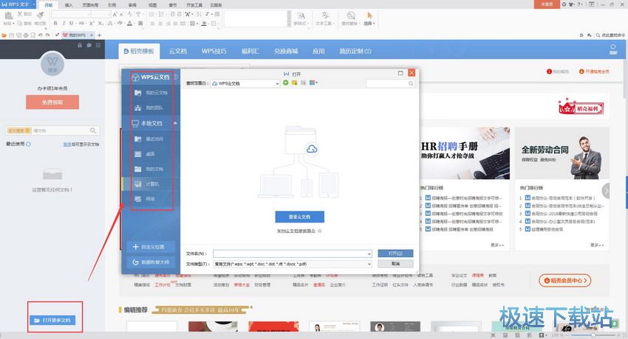The width and height of the screenshot is (628, 339).
Task: Open the 文件类型 file type dropdown
Action: pyautogui.click(x=293, y=264)
